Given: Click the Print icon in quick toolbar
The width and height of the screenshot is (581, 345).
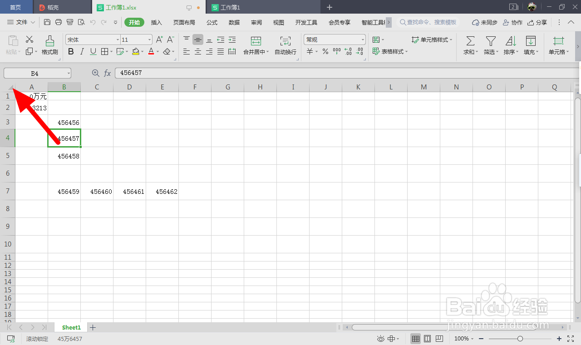Looking at the screenshot, I should point(59,22).
